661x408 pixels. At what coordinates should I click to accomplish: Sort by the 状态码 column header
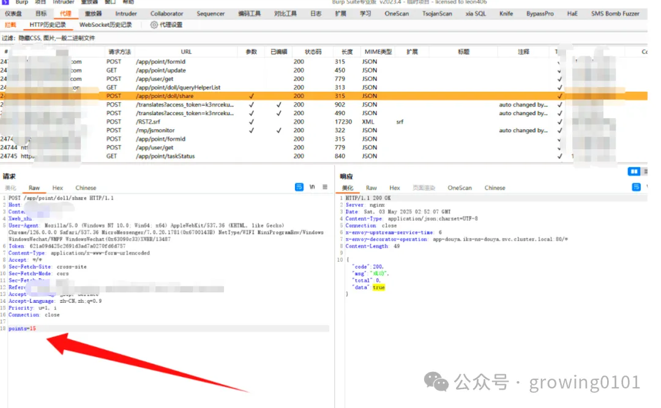(313, 52)
